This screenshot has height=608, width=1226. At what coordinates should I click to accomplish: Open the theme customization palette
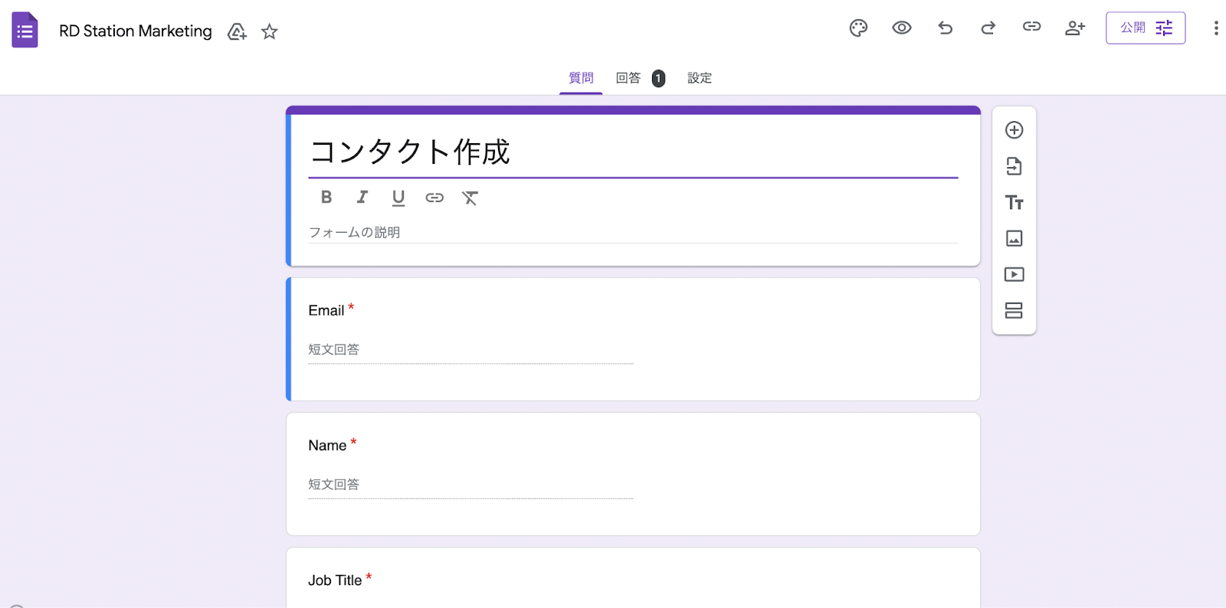pos(858,28)
